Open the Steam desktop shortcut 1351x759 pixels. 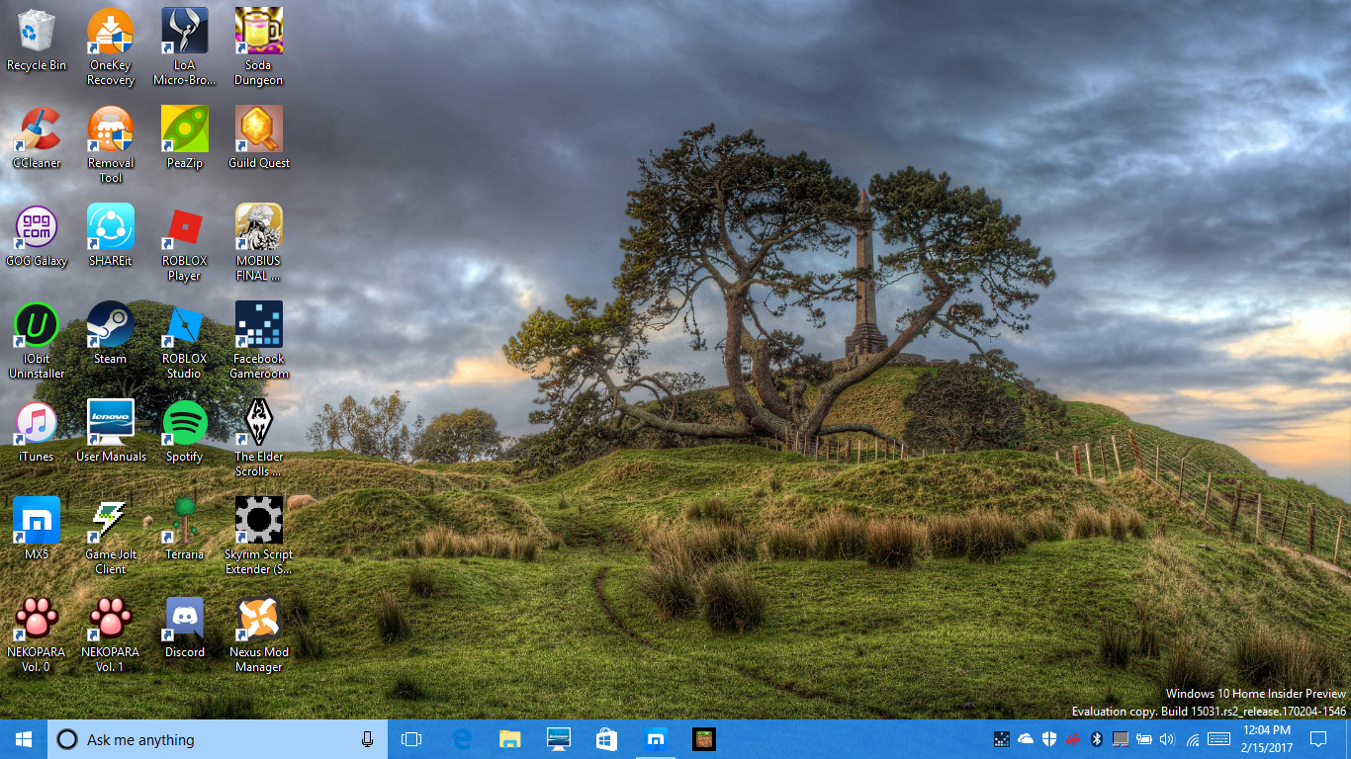click(110, 326)
